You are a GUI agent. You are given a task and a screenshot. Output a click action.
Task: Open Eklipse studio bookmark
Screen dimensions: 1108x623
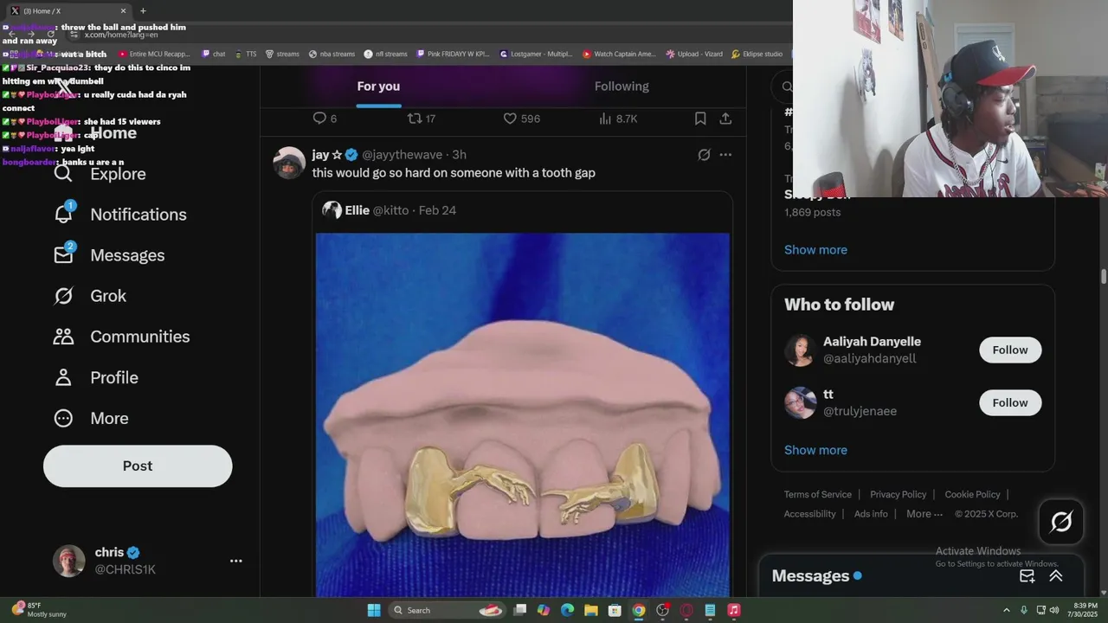pyautogui.click(x=757, y=54)
